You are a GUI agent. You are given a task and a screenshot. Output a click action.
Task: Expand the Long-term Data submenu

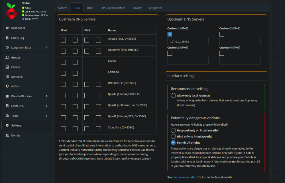[46, 47]
